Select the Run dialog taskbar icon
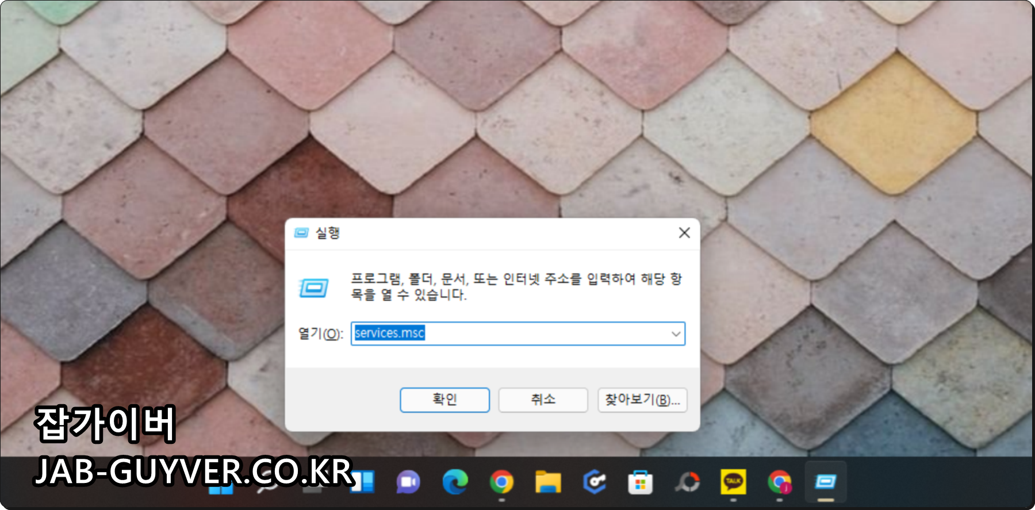 point(826,482)
